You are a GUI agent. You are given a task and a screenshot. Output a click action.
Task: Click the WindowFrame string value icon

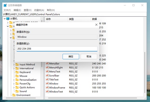(x=47, y=88)
